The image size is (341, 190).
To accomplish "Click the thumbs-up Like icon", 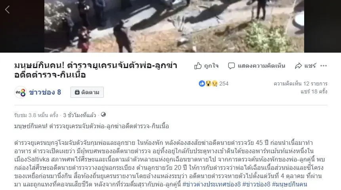I will (198, 66).
